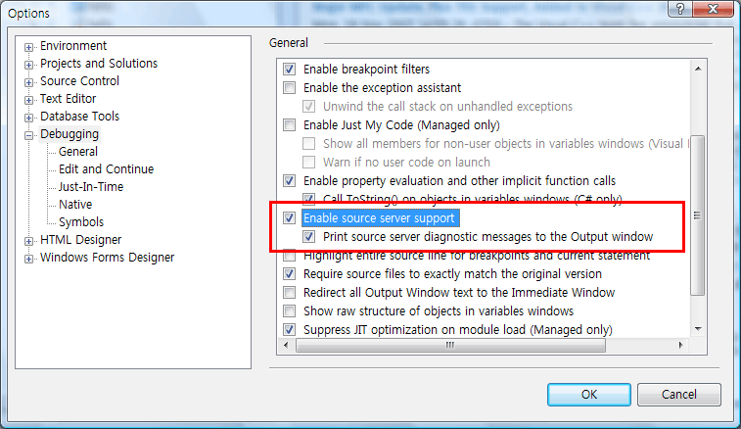
Task: Select the Symbols settings page
Action: [80, 222]
